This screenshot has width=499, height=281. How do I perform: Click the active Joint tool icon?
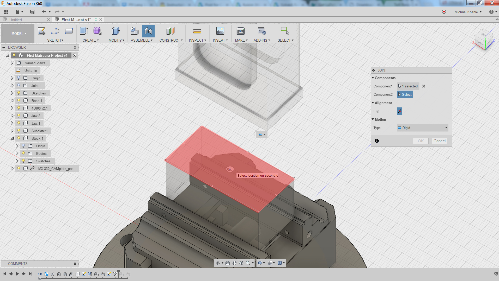pos(148,31)
